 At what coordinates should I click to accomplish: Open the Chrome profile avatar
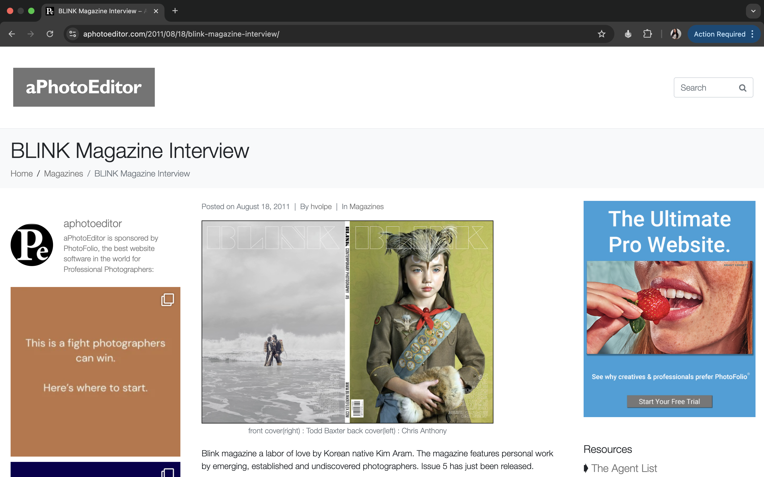pos(675,34)
